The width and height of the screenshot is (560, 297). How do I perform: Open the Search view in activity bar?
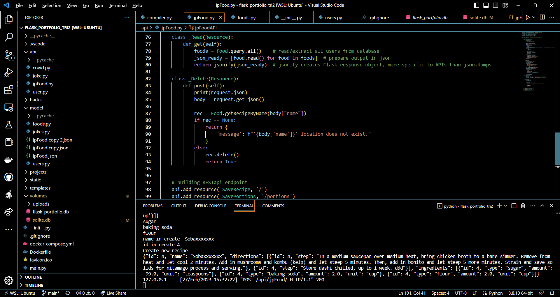click(9, 37)
